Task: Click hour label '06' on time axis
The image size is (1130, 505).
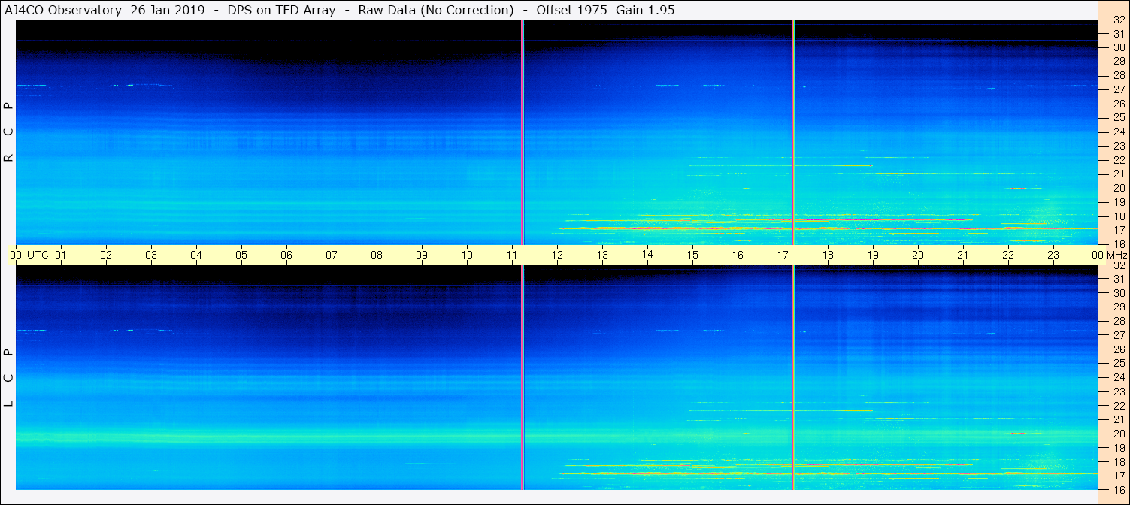Action: click(286, 255)
